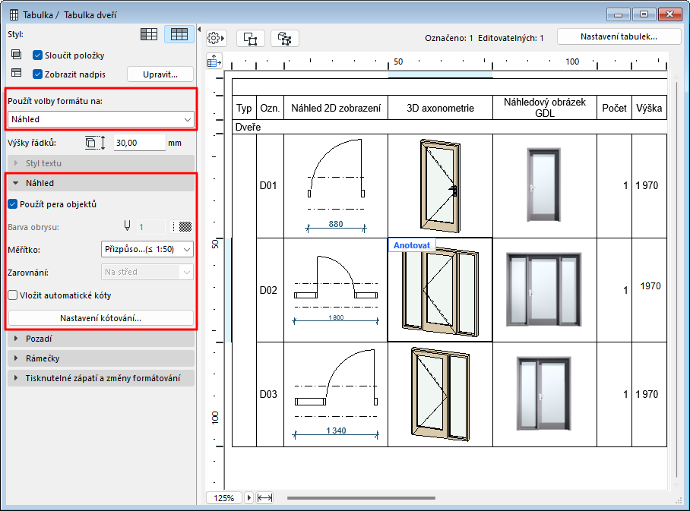Uncheck the Sloučit položky checkbox
This screenshot has width=690, height=511.
click(x=37, y=55)
